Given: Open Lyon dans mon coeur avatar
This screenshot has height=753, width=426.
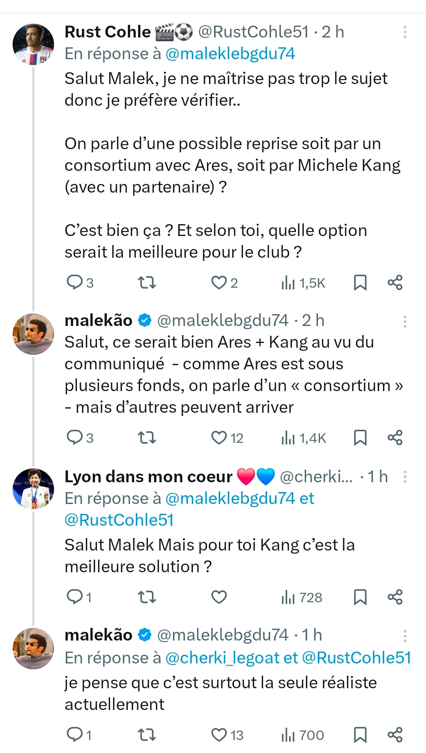Looking at the screenshot, I should tap(34, 489).
